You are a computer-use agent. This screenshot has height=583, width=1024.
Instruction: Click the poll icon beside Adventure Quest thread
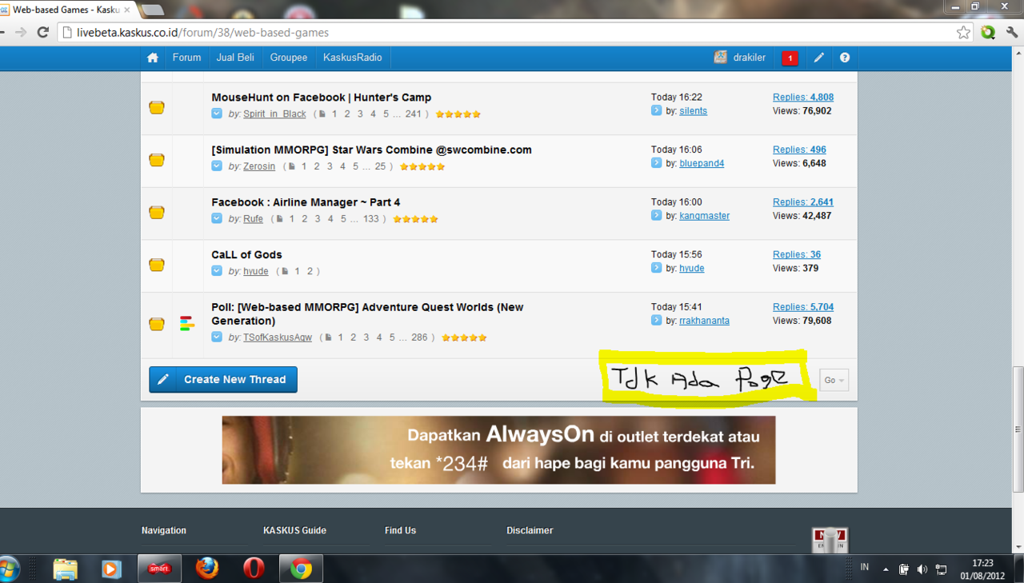(186, 324)
